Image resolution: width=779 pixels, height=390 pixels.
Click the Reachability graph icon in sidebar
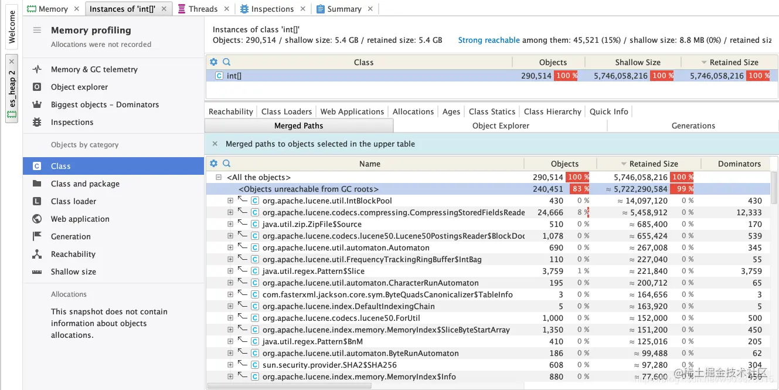pos(37,254)
